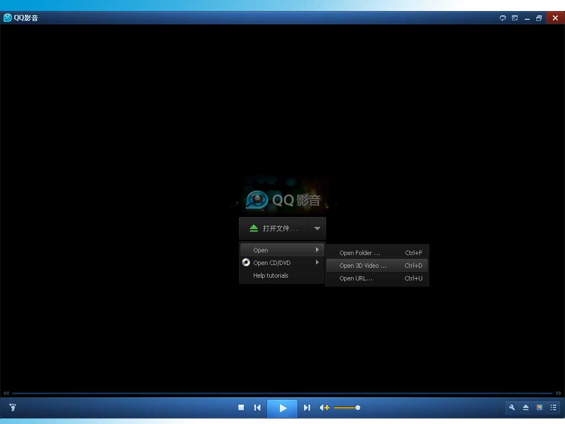
Task: Select Open URL... in the submenu
Action: (377, 278)
